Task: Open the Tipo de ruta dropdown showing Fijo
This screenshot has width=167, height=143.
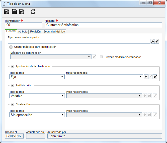Action: pos(37,77)
